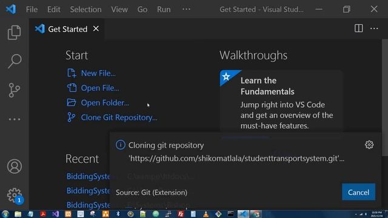Viewport: 388px width, 218px height.
Task: Click Source: Git (Extension) text
Action: pyautogui.click(x=152, y=193)
